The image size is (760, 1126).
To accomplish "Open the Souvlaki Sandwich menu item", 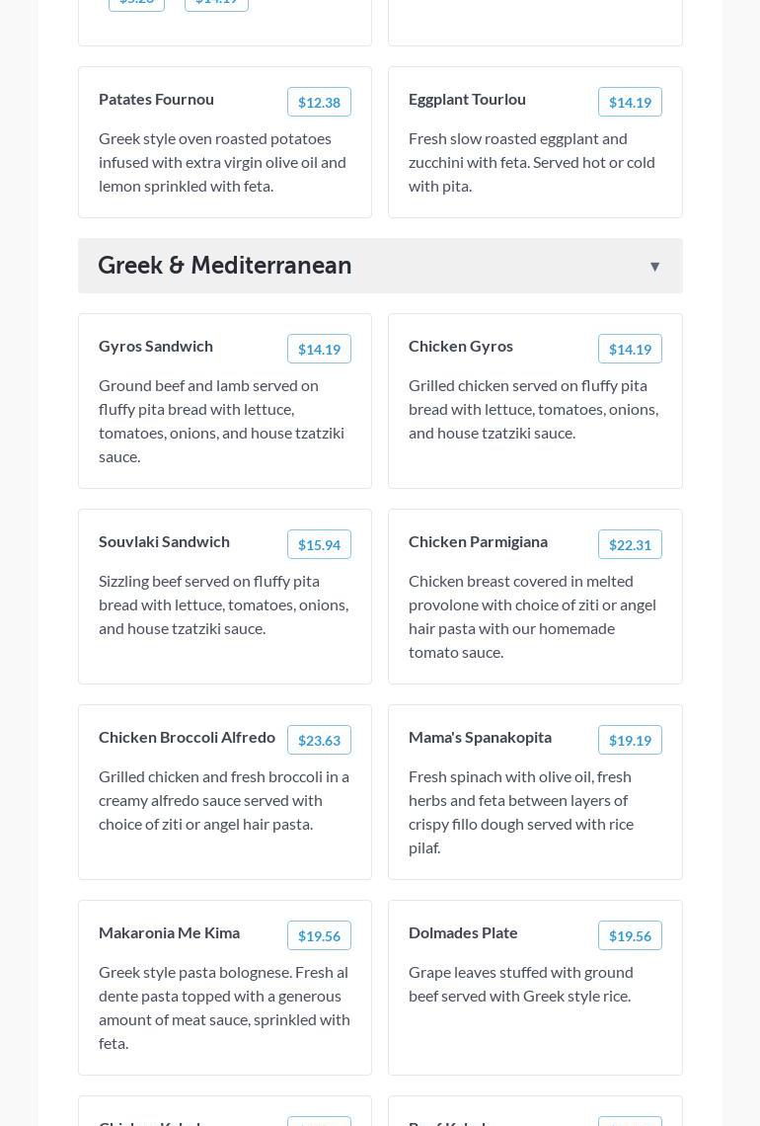I will point(164,541).
